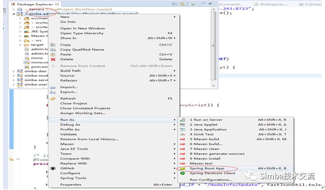This screenshot has height=190, width=325.
Task: Expand the JRE System Library node
Action: [x=21, y=32]
